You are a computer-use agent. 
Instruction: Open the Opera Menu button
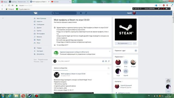click(4, 2)
